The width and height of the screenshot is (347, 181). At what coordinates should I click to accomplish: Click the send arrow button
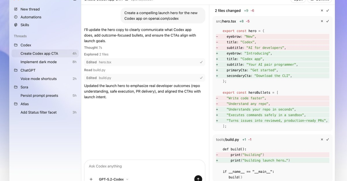(198, 179)
